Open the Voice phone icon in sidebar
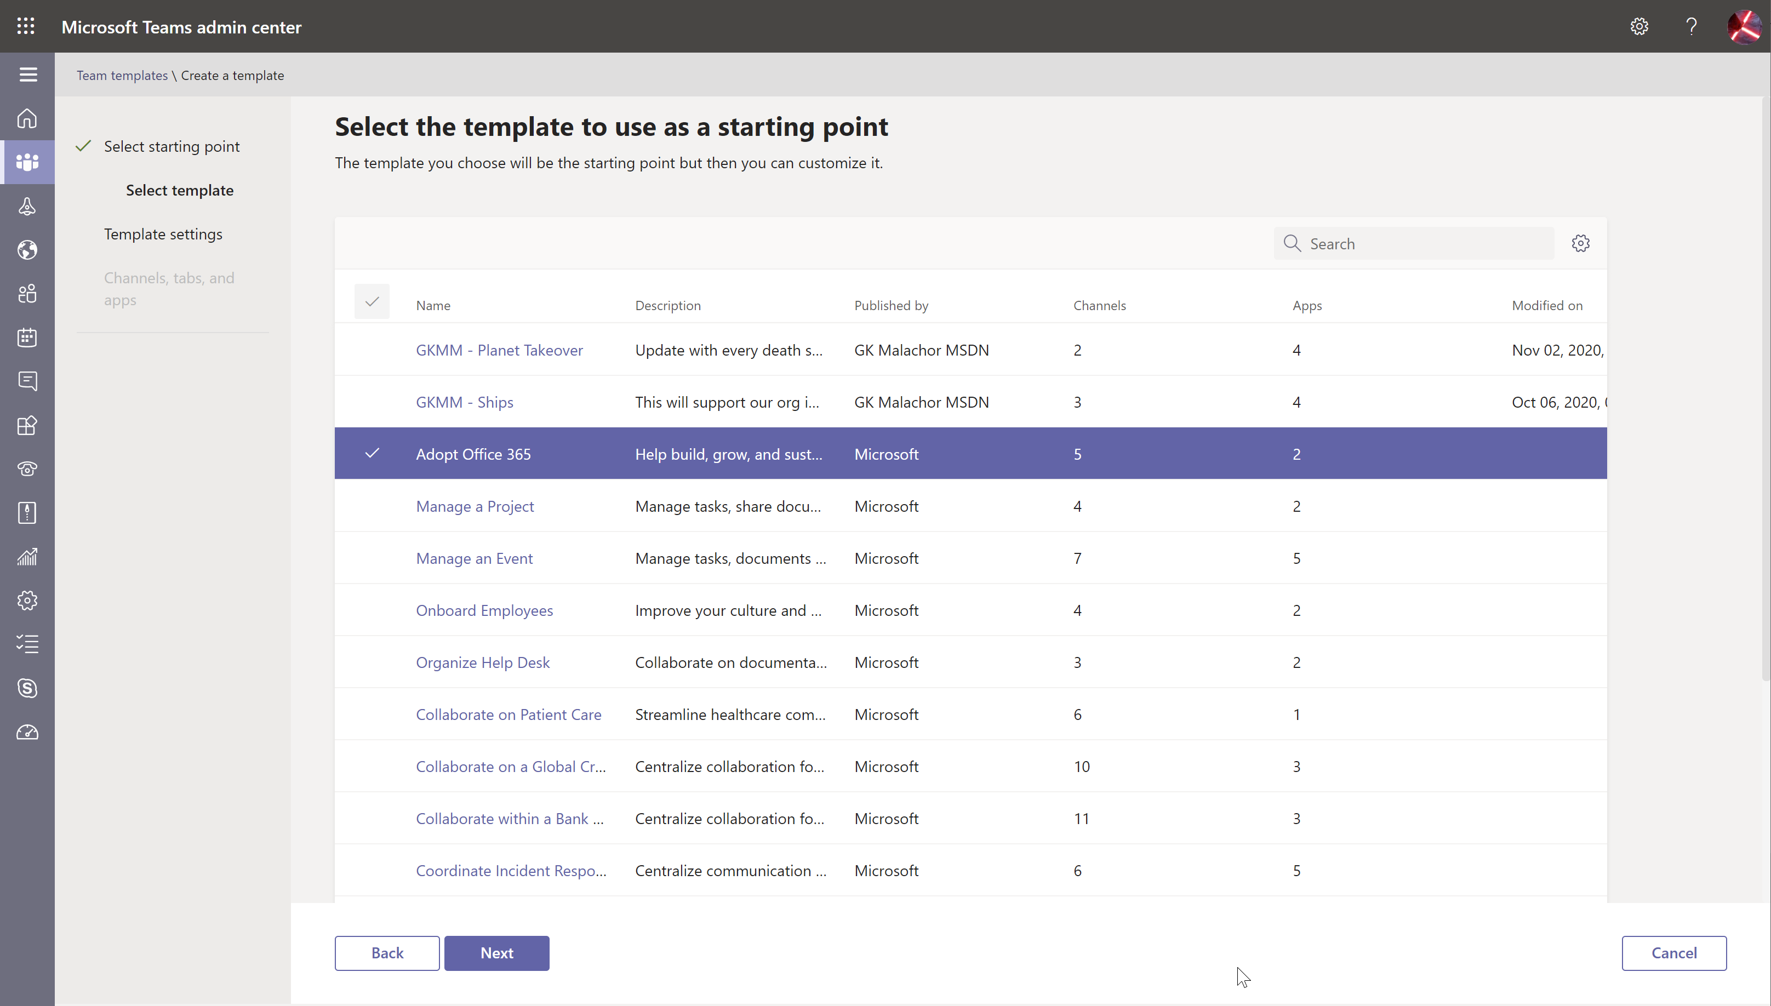The width and height of the screenshot is (1771, 1006). pyautogui.click(x=27, y=469)
